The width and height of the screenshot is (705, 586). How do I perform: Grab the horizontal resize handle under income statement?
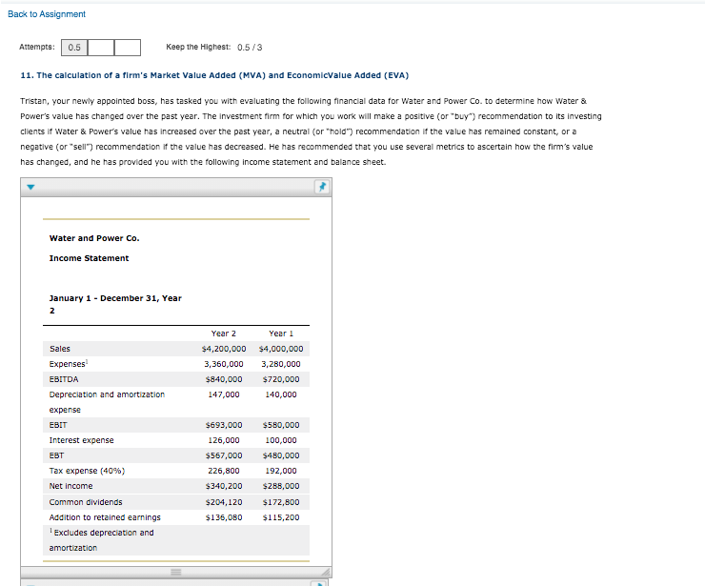(176, 572)
